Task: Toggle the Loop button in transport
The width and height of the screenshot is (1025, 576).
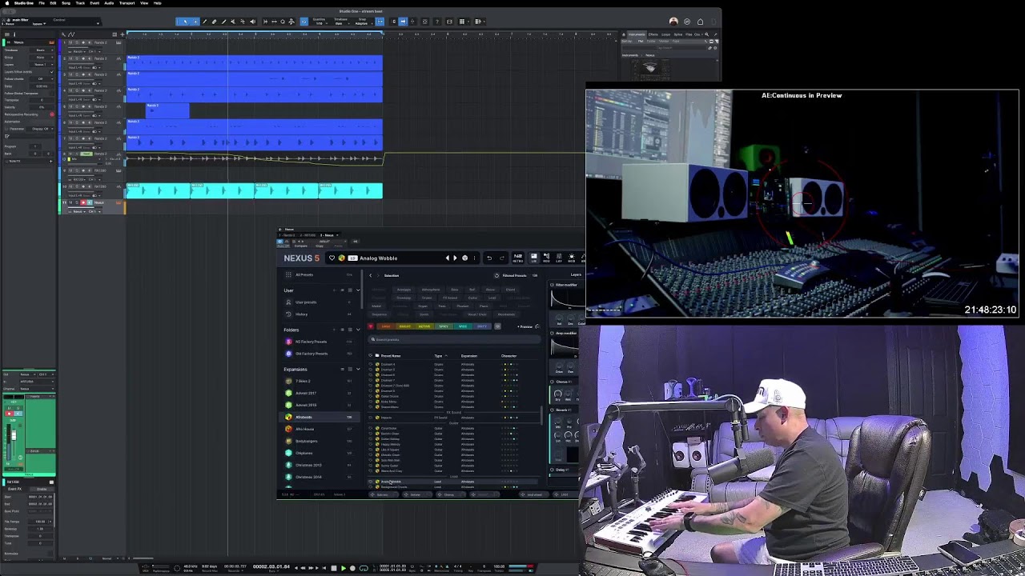Action: pos(364,568)
